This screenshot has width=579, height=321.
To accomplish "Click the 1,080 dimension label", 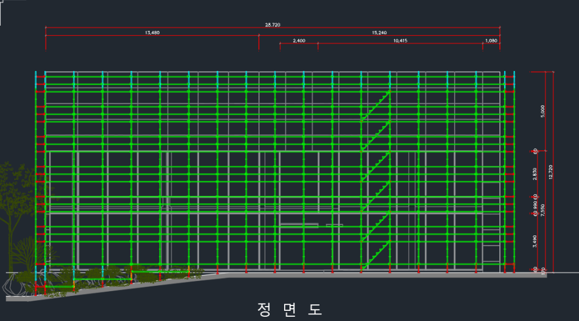I will coord(491,41).
